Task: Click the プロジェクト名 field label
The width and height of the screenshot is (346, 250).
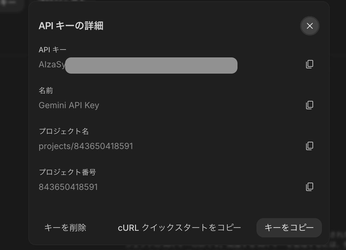Action: click(x=64, y=131)
